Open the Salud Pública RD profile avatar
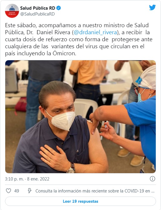 point(12,11)
